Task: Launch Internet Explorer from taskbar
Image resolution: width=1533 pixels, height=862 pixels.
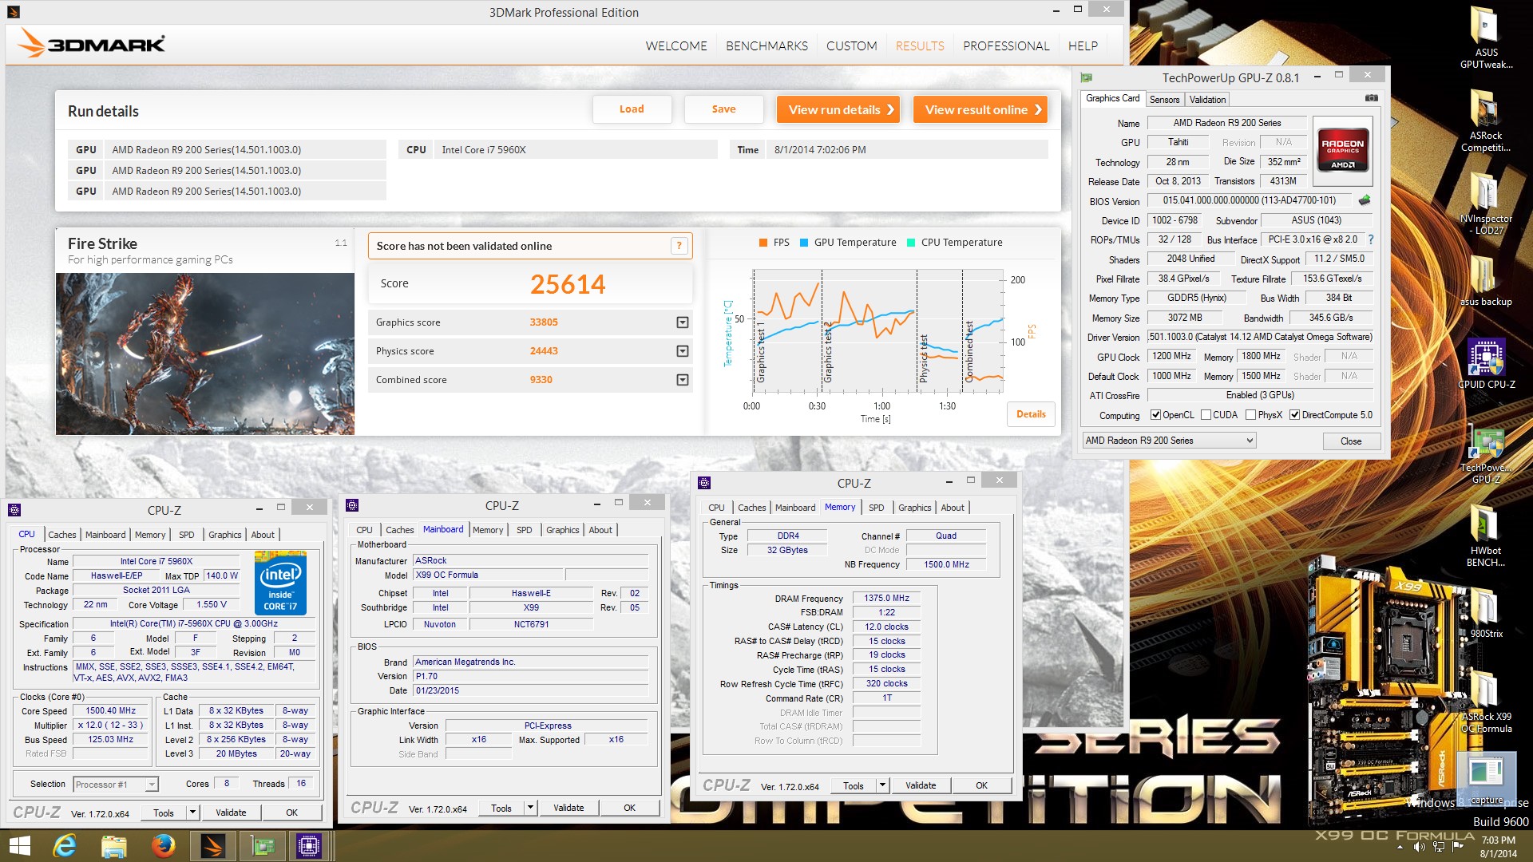Action: [x=65, y=846]
